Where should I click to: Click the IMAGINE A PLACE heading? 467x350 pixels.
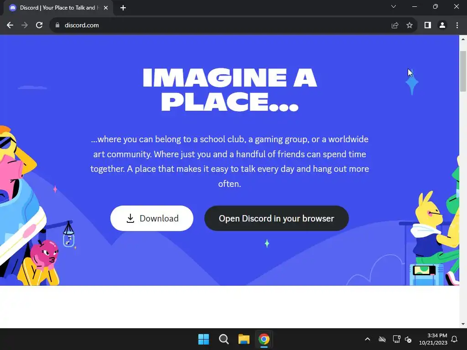coord(230,90)
